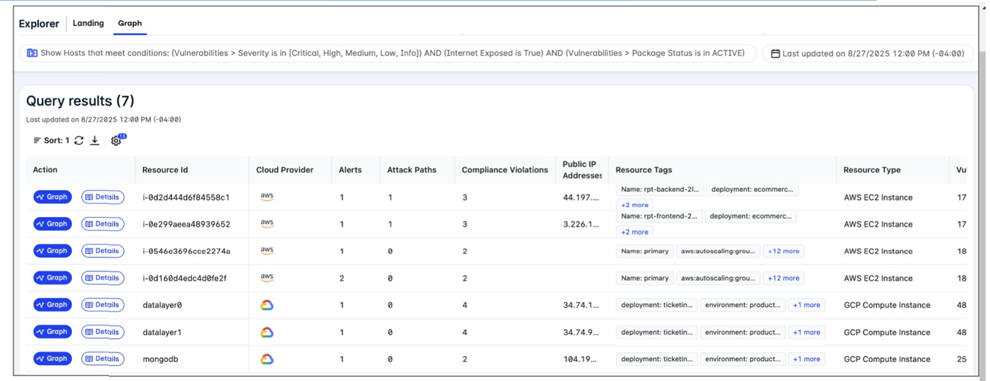Click Google Cloud logo for mongodb row
The width and height of the screenshot is (990, 381).
point(267,359)
